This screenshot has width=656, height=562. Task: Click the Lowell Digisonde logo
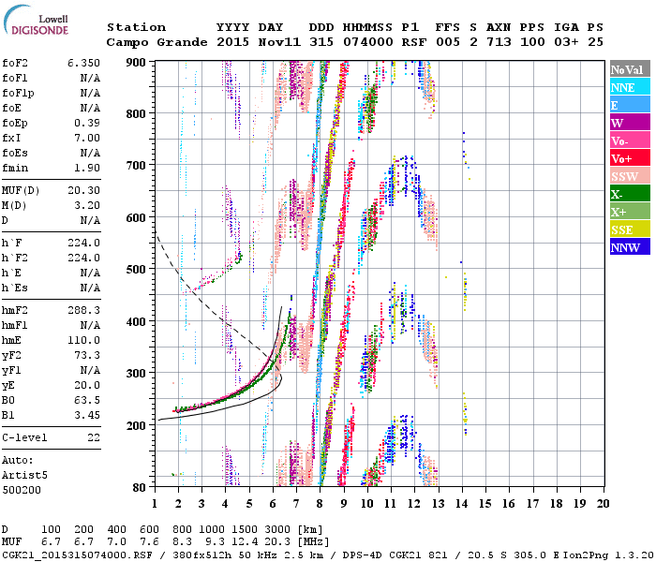click(x=36, y=21)
